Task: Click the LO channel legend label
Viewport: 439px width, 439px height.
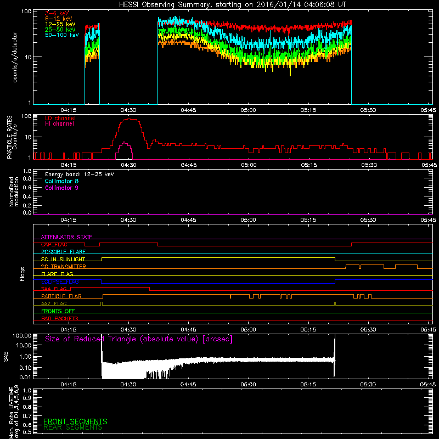Action: (x=60, y=118)
